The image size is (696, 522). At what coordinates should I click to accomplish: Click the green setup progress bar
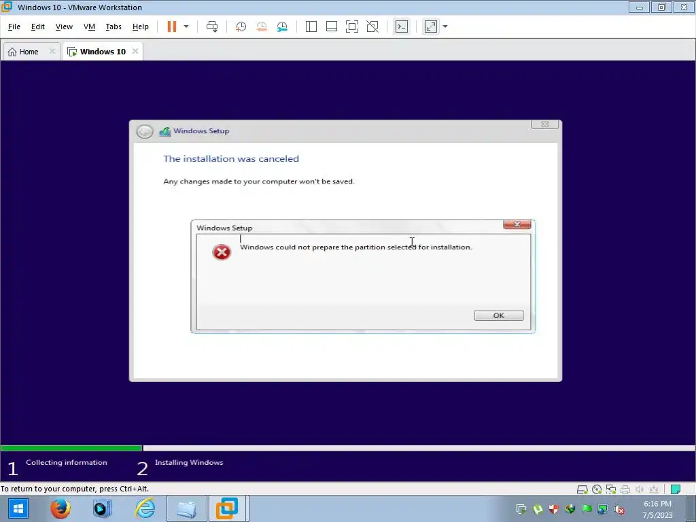[x=71, y=449]
